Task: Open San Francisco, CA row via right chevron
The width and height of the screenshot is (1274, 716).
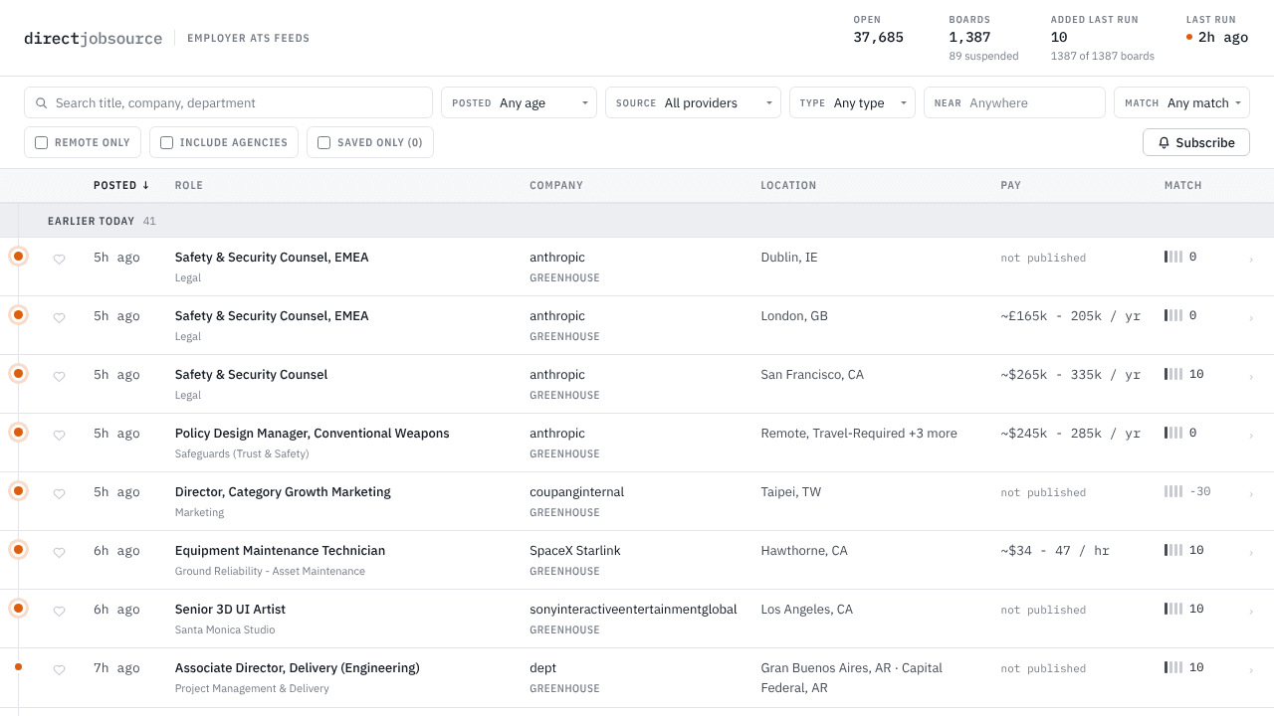Action: coord(1251,377)
